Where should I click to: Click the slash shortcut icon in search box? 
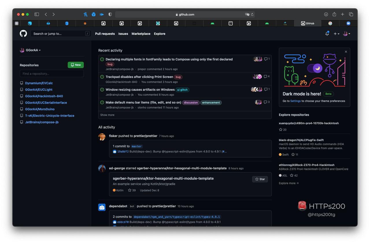[x=87, y=34]
